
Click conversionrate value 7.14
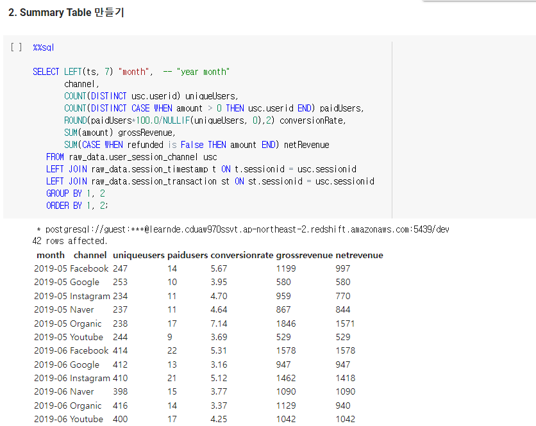click(219, 324)
